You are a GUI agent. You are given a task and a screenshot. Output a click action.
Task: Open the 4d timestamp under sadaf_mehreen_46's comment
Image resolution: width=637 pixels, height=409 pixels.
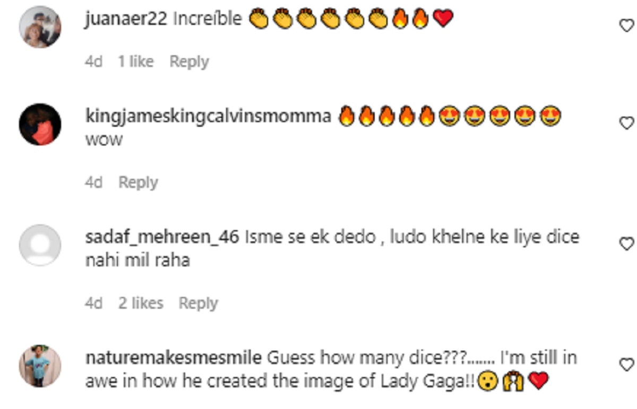93,303
